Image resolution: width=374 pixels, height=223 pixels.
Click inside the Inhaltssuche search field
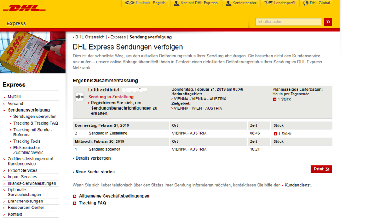288,22
